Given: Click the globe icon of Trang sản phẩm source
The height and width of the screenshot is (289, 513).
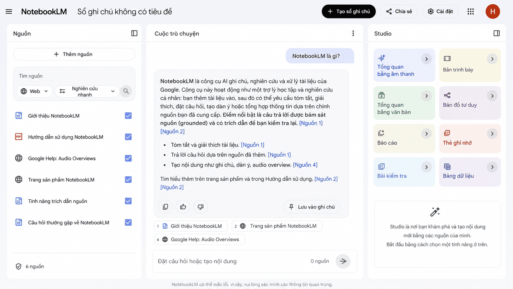Looking at the screenshot, I should (x=19, y=179).
